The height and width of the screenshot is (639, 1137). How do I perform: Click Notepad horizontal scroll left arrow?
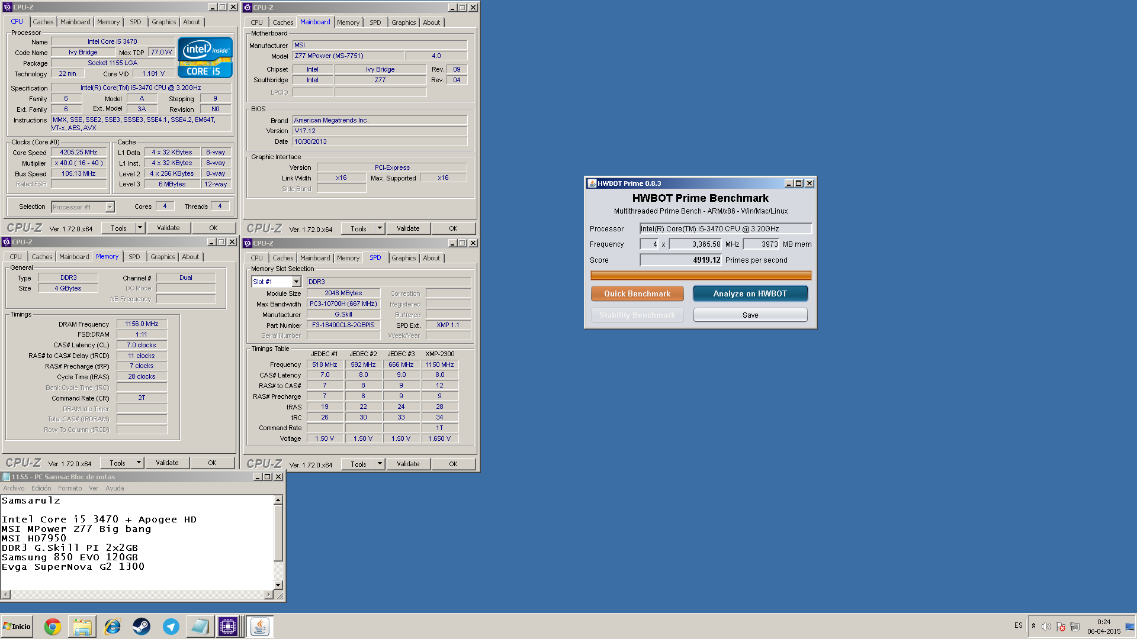[x=5, y=593]
